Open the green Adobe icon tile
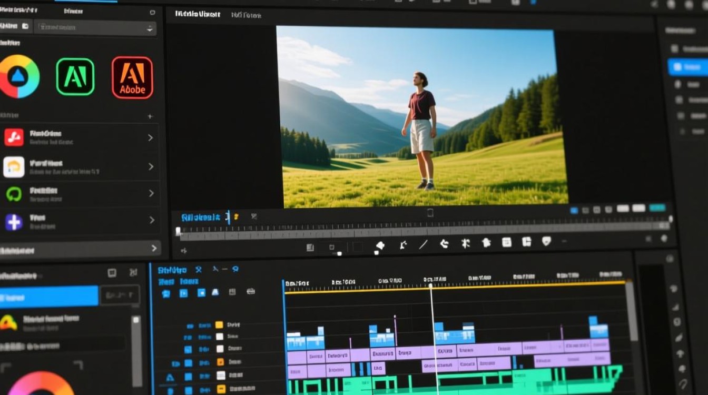708x395 pixels. [x=75, y=77]
